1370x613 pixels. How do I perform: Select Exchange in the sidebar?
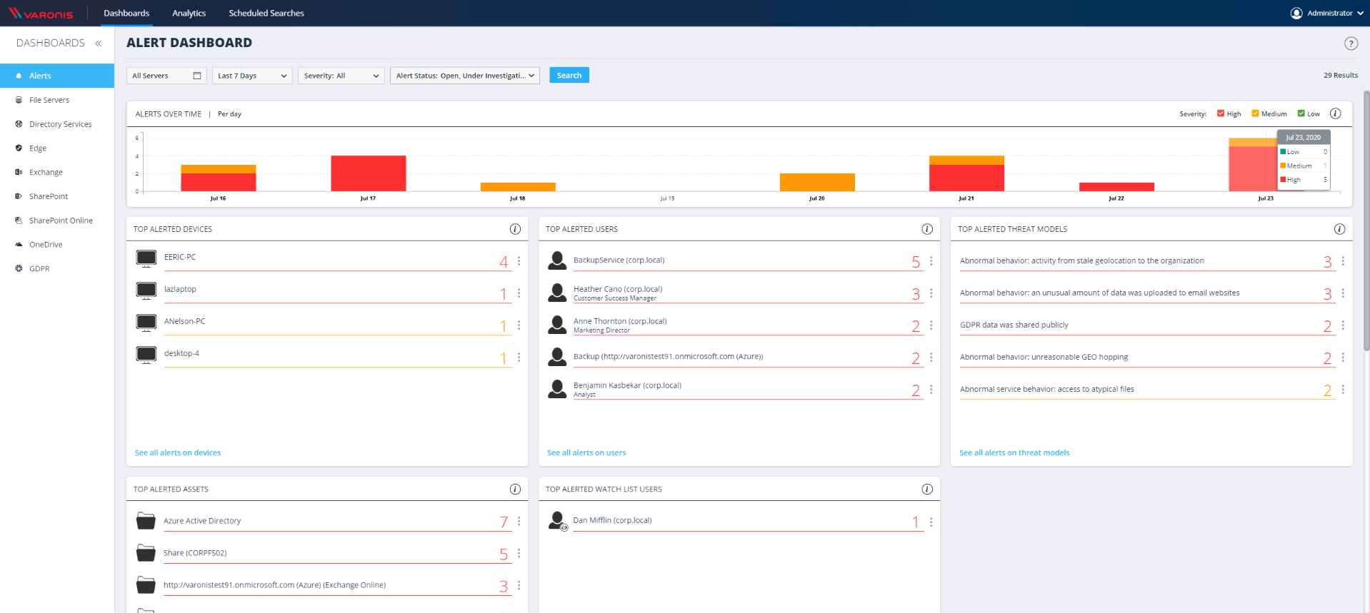point(57,172)
